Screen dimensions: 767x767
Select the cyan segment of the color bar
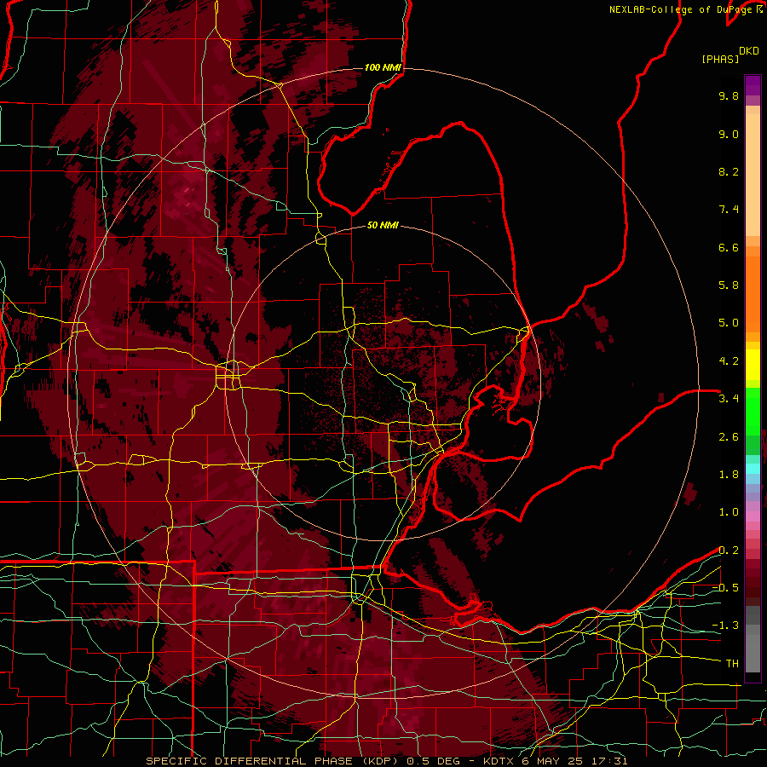(753, 468)
